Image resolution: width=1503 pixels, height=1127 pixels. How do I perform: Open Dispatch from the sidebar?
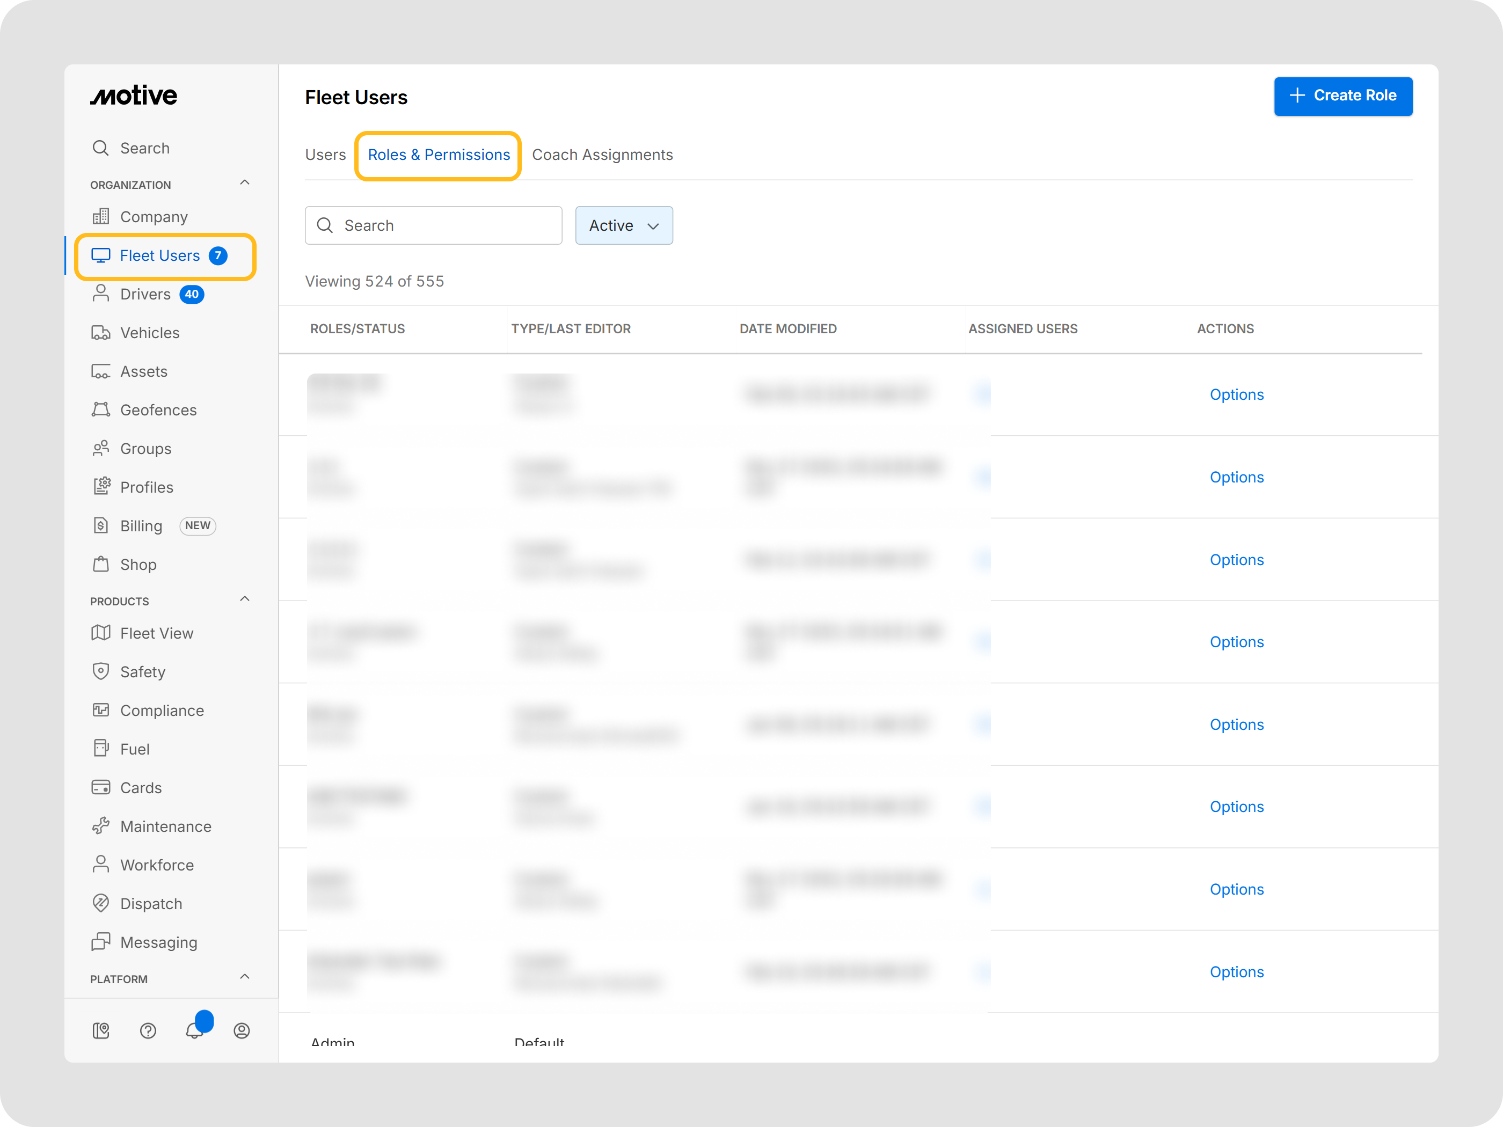pos(151,904)
